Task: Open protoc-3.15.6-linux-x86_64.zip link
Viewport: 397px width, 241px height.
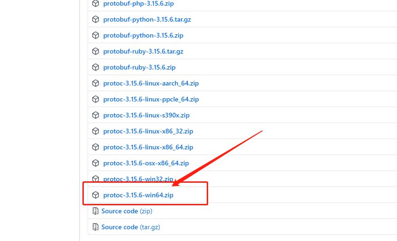Action: (x=148, y=148)
